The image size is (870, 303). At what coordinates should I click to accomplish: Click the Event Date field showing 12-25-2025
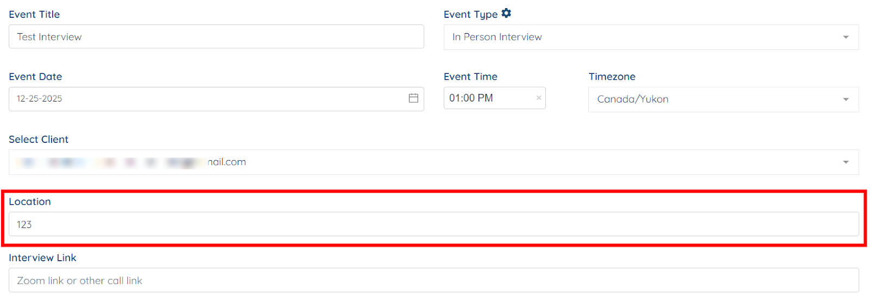point(207,99)
